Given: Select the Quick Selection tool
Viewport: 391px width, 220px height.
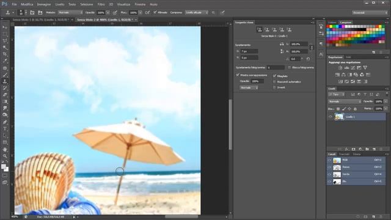Looking at the screenshot, I should click(x=5, y=48).
